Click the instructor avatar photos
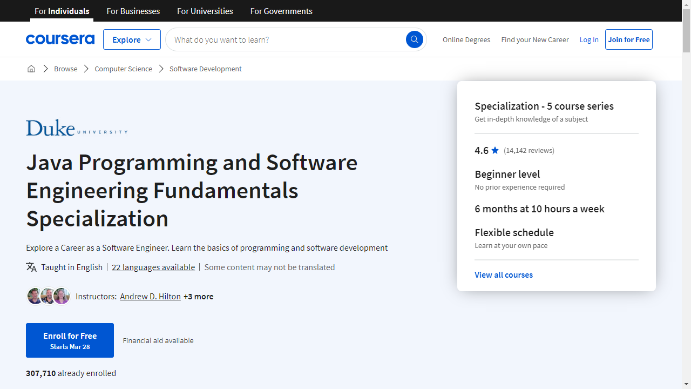 [x=49, y=296]
